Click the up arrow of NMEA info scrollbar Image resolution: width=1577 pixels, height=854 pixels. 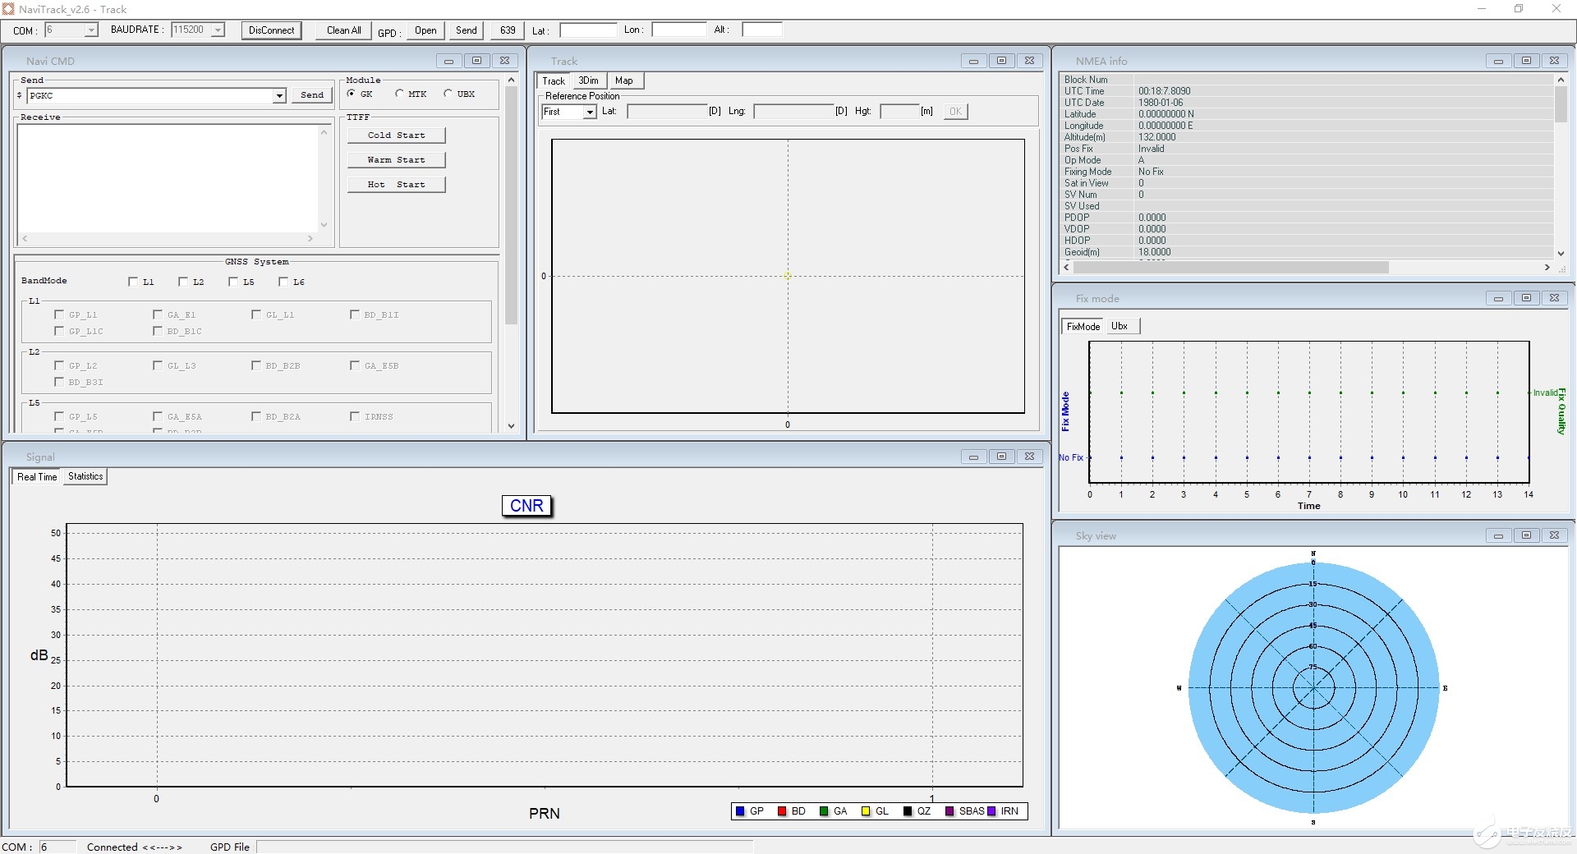1561,80
